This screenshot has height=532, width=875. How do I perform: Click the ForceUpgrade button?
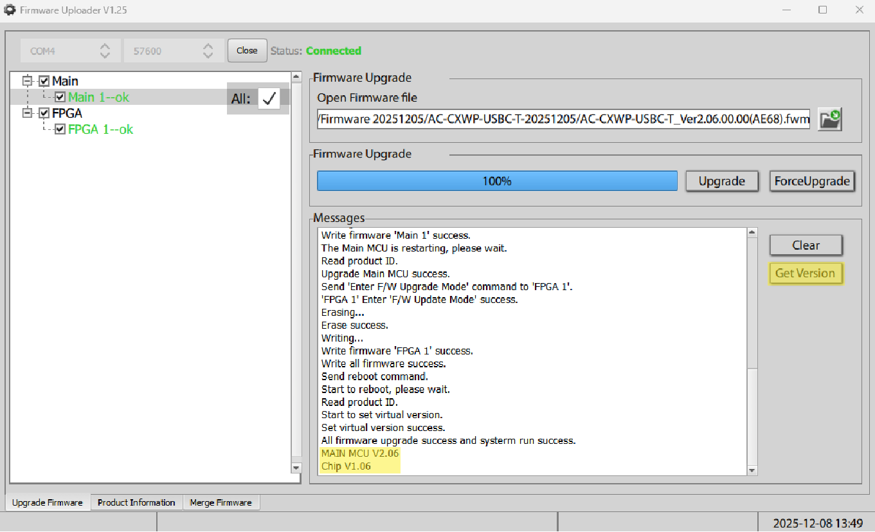tap(813, 181)
